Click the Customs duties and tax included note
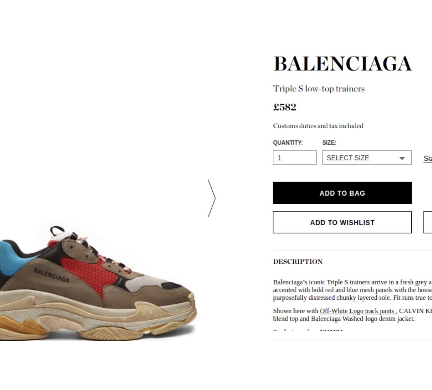The height and width of the screenshot is (390, 432). 318,126
